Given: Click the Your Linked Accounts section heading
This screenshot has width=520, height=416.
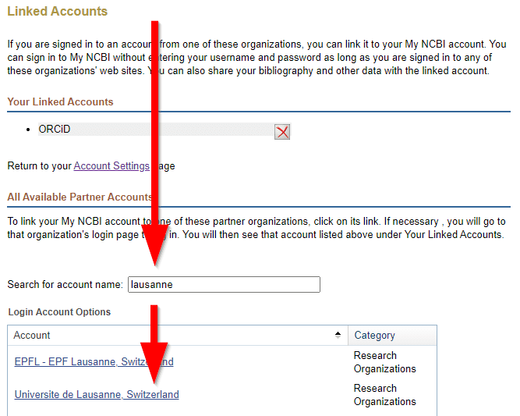Looking at the screenshot, I should tap(60, 101).
